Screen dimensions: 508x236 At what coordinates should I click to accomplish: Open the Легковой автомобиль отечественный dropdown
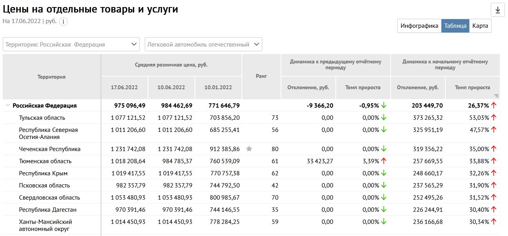tap(203, 44)
